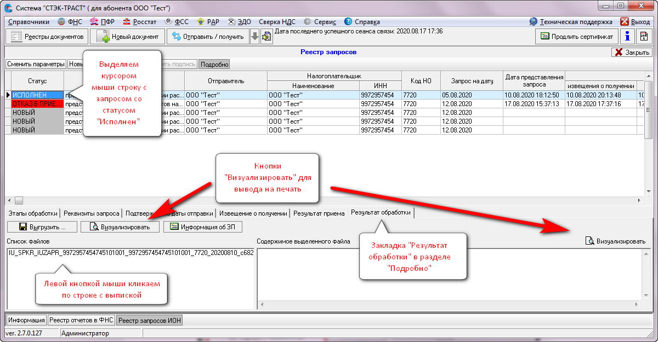
Task: Switch to the Реквизиты запроса tab
Action: tap(92, 213)
